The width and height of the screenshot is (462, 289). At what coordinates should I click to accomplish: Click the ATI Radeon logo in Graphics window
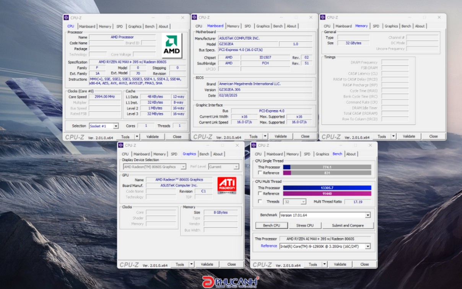pyautogui.click(x=227, y=185)
